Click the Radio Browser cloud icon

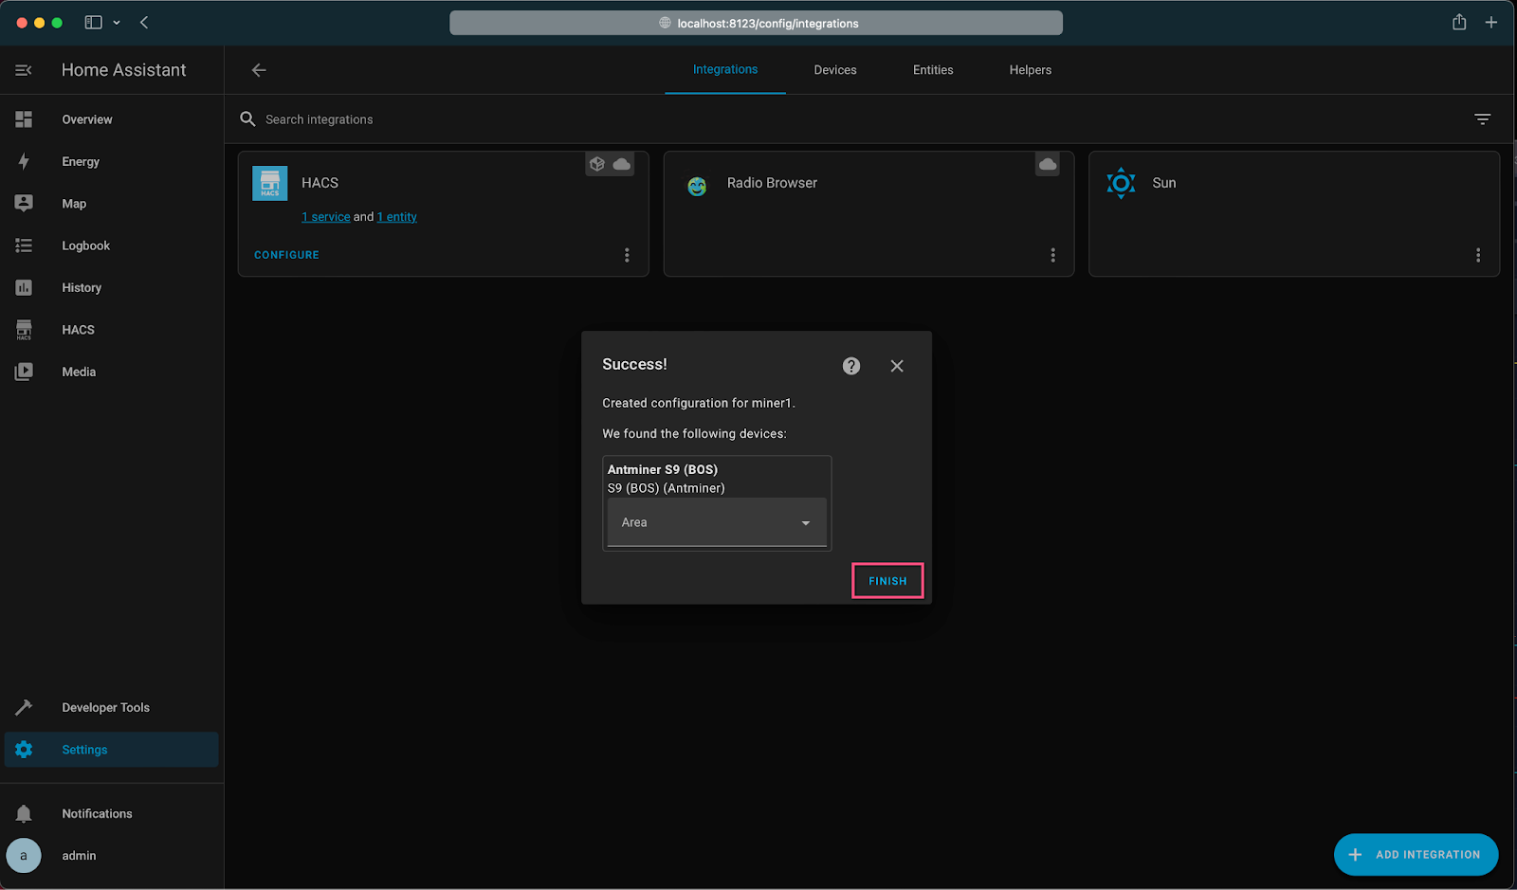(1048, 164)
